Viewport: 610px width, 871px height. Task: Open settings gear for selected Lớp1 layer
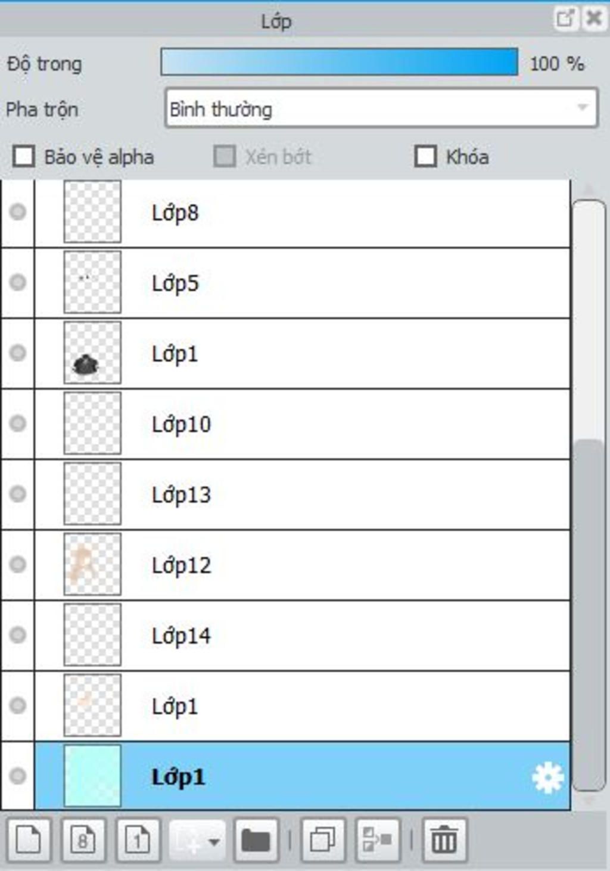pyautogui.click(x=547, y=777)
